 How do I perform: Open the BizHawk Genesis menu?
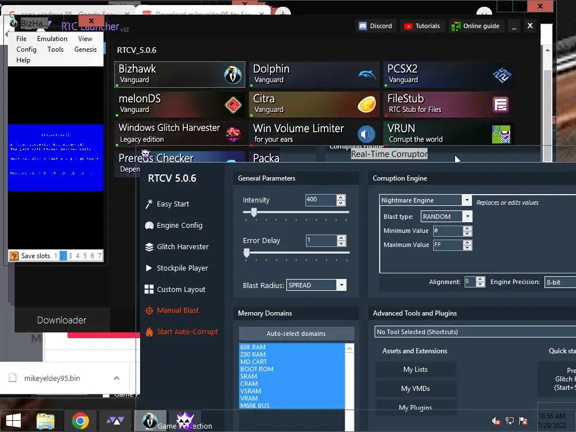click(x=85, y=49)
